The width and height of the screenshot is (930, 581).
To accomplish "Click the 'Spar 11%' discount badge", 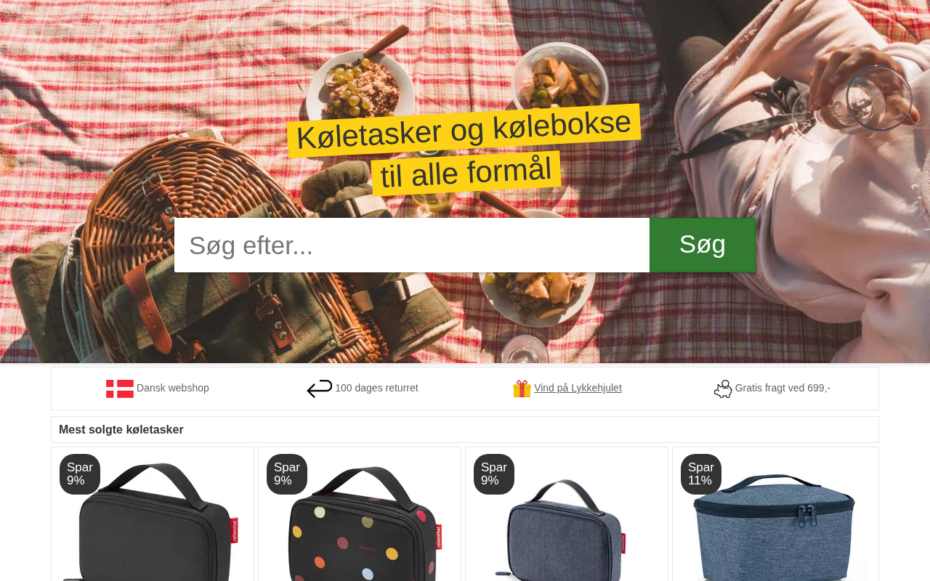I will click(x=701, y=474).
